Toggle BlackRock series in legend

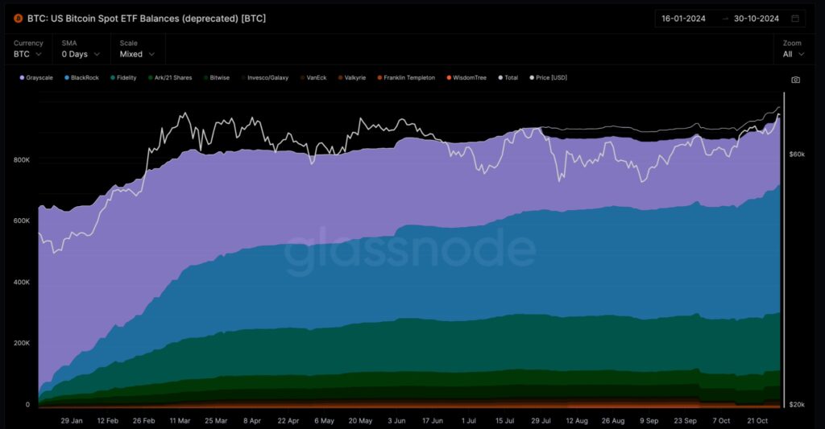click(81, 78)
